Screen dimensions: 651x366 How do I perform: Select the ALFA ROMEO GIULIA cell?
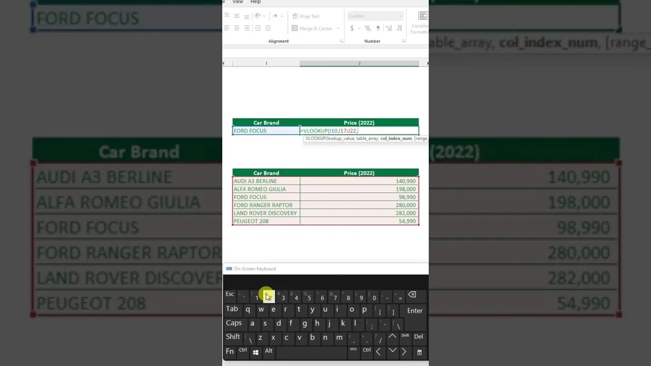266,189
